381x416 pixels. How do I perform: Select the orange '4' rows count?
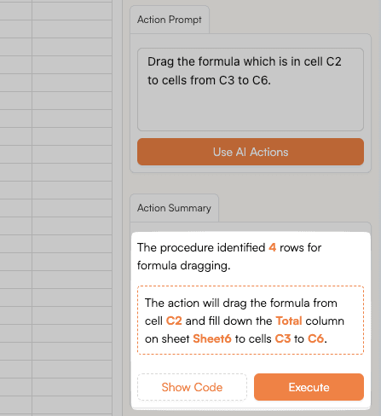[x=272, y=247]
